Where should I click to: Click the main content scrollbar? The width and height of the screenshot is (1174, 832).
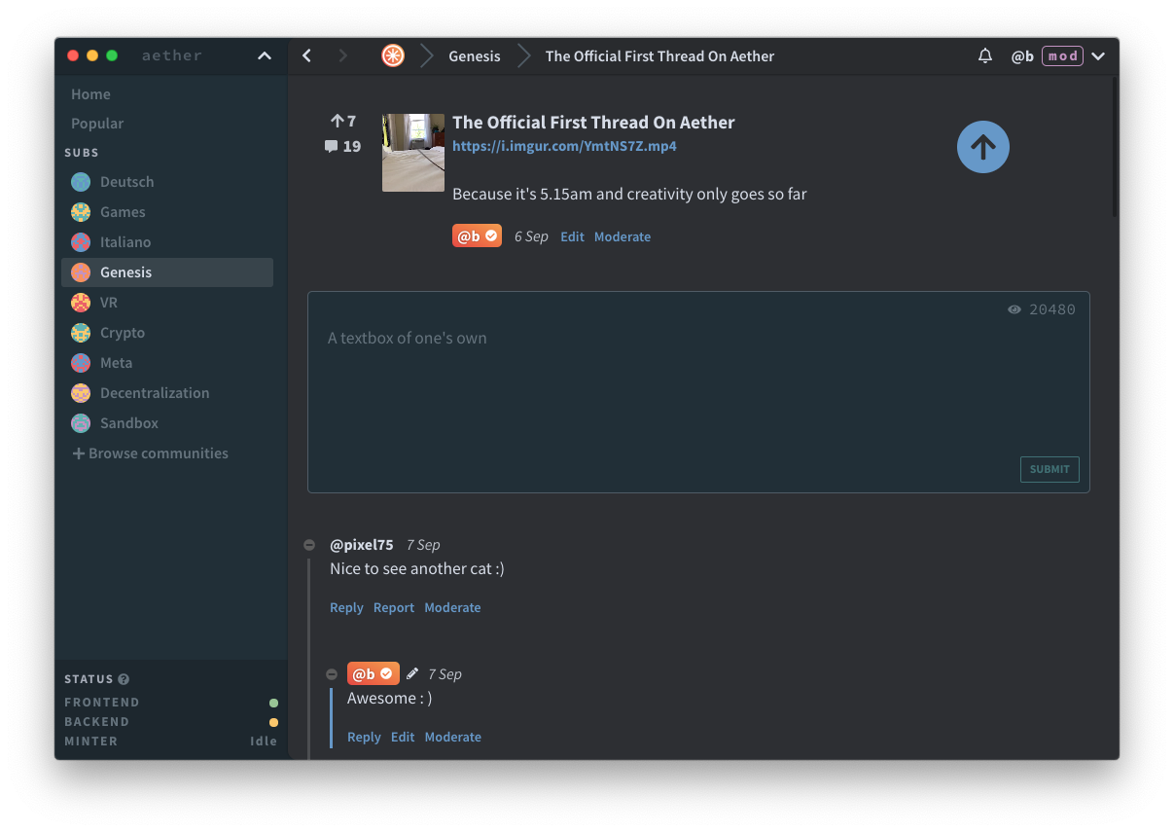tap(1115, 146)
